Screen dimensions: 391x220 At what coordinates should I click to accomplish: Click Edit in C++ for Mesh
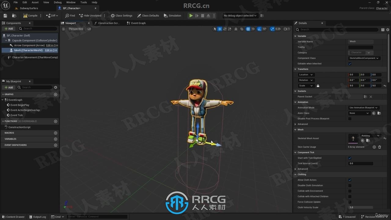coord(51,50)
